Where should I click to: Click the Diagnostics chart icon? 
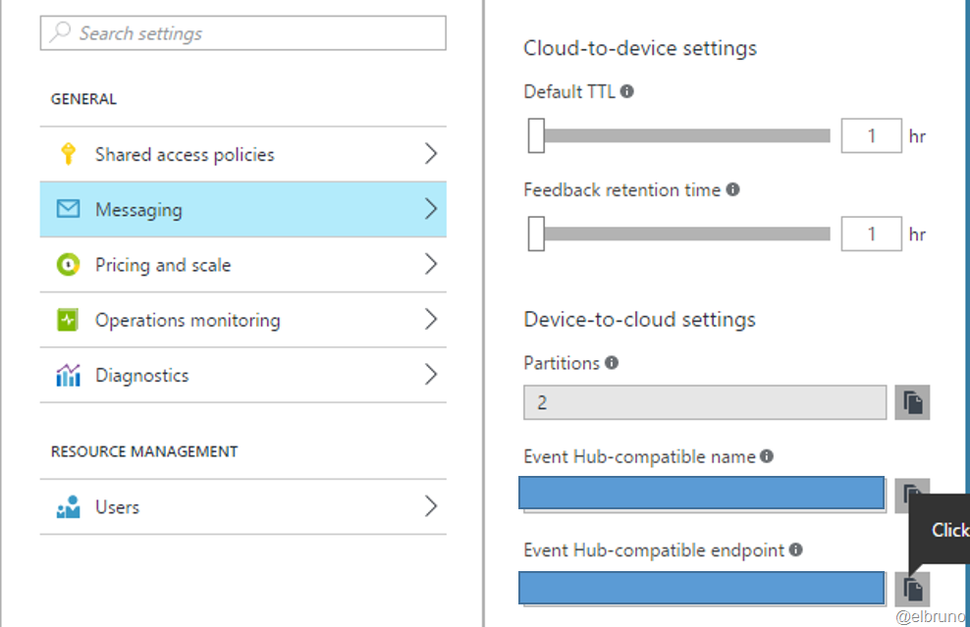point(68,375)
